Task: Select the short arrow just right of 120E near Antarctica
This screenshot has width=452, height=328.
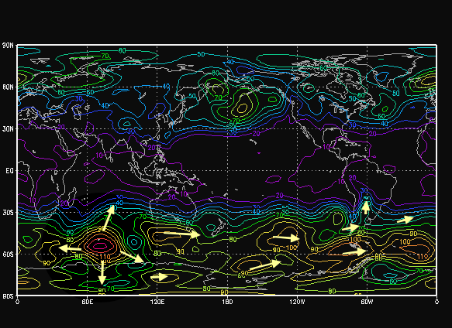Action: pyautogui.click(x=159, y=277)
